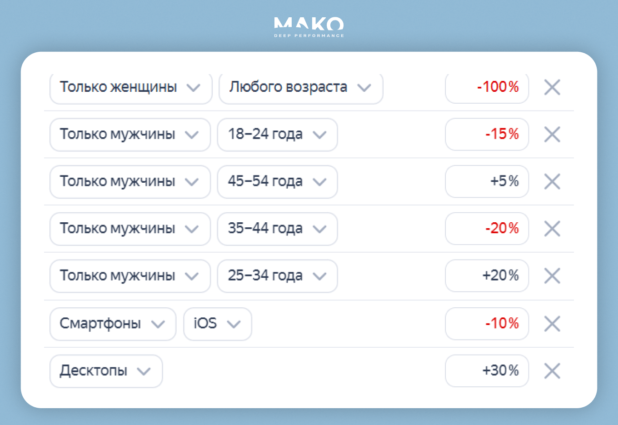Image resolution: width=618 pixels, height=425 pixels.
Task: Expand the iOS operating system dropdown
Action: point(217,324)
